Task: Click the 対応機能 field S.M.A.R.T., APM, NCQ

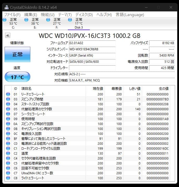Action: point(122,80)
